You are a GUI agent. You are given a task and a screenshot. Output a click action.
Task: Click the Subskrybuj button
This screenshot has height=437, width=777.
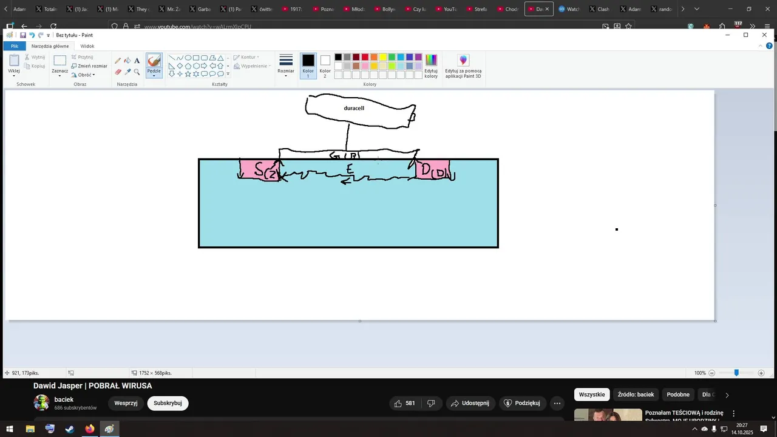click(x=168, y=403)
